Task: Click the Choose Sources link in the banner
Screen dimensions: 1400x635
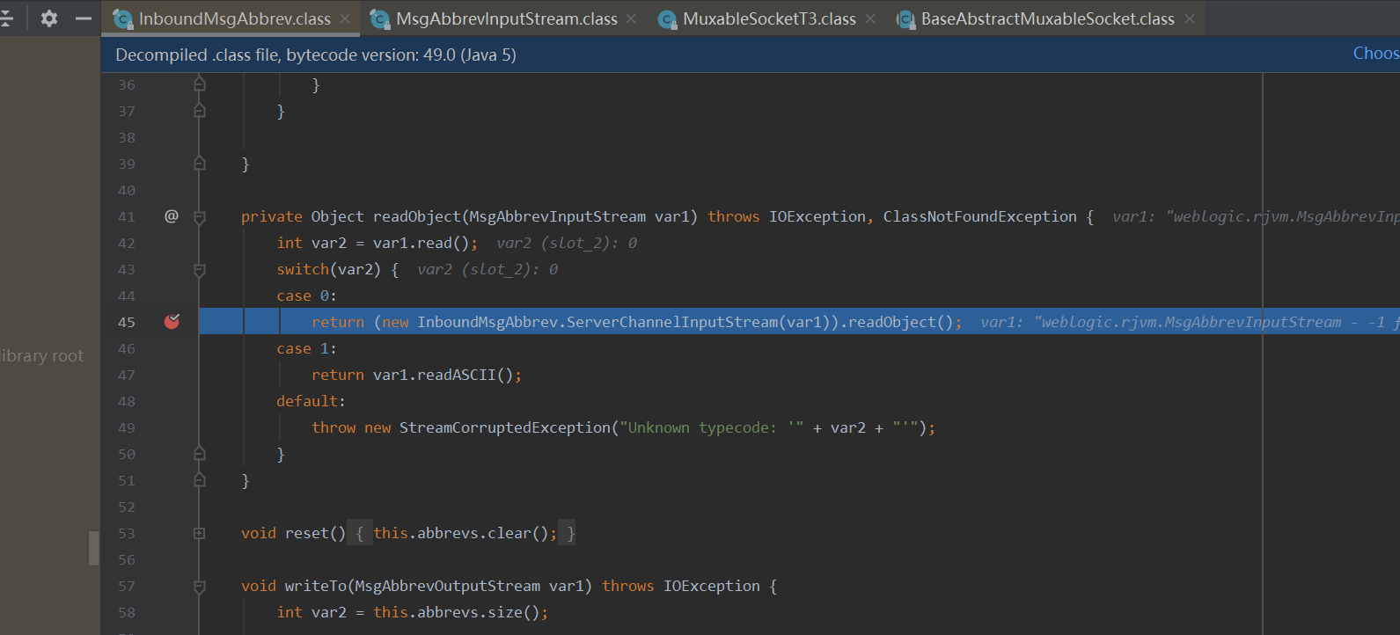Action: (1376, 54)
